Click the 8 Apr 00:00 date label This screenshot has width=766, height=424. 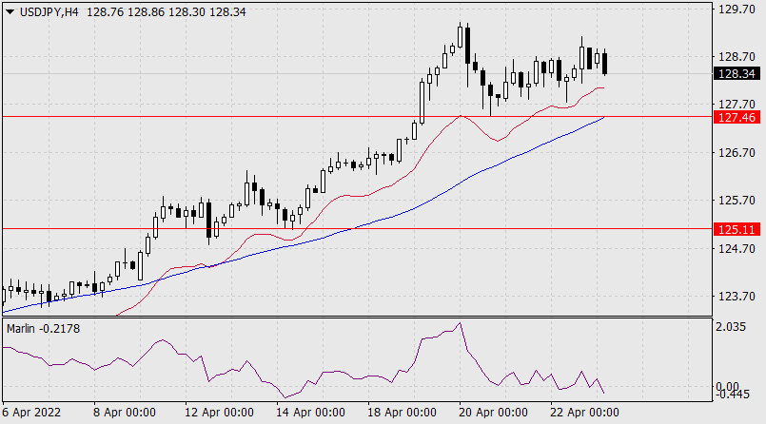click(x=125, y=413)
